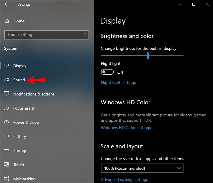Maximize the Settings window
Image resolution: width=213 pixels, height=183 pixels.
coord(194,4)
